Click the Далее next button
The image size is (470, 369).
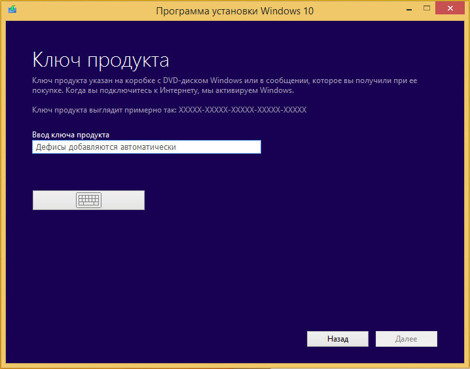click(x=406, y=339)
